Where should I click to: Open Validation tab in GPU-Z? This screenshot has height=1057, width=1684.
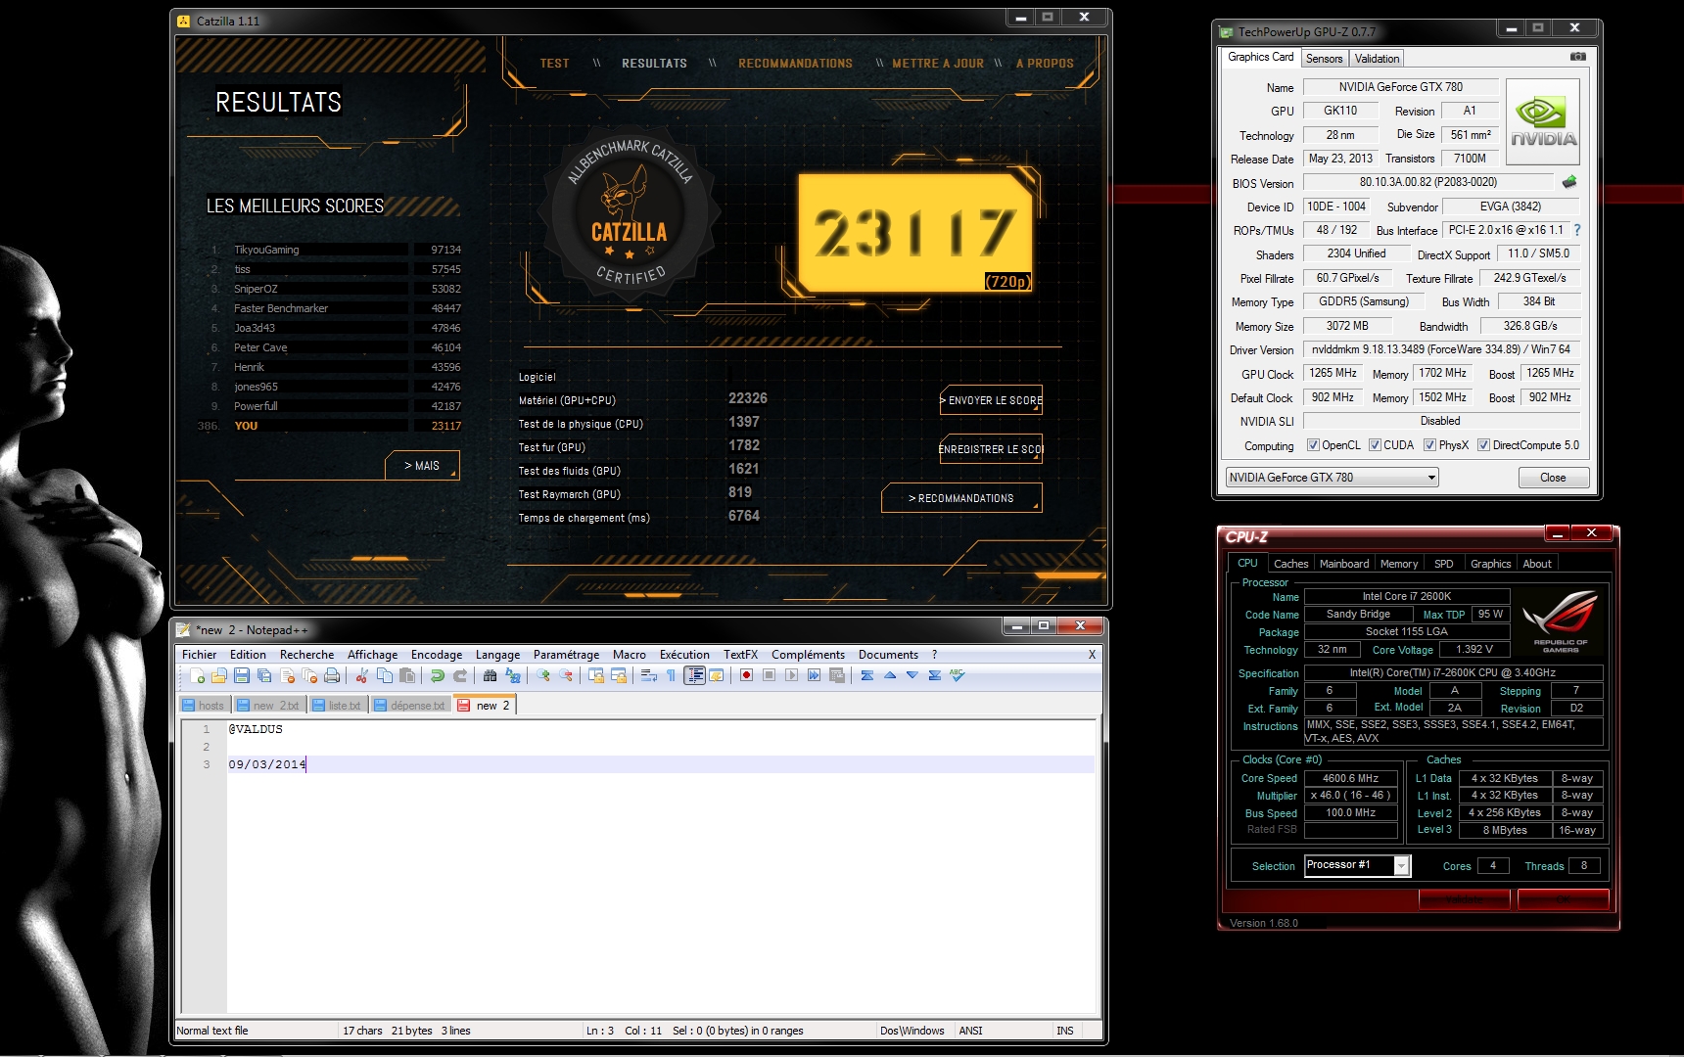(x=1377, y=59)
